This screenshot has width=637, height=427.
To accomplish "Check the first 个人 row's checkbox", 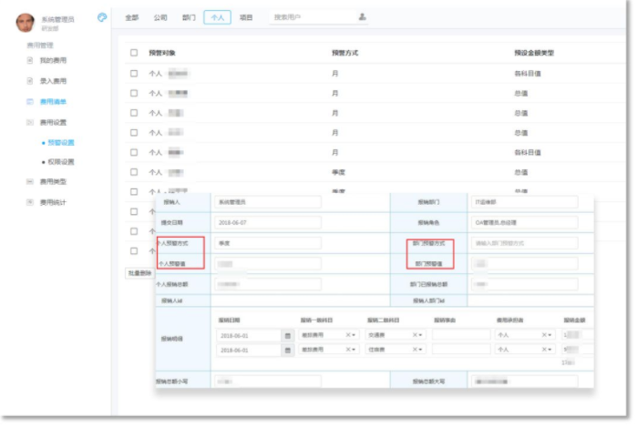I will 134,74.
